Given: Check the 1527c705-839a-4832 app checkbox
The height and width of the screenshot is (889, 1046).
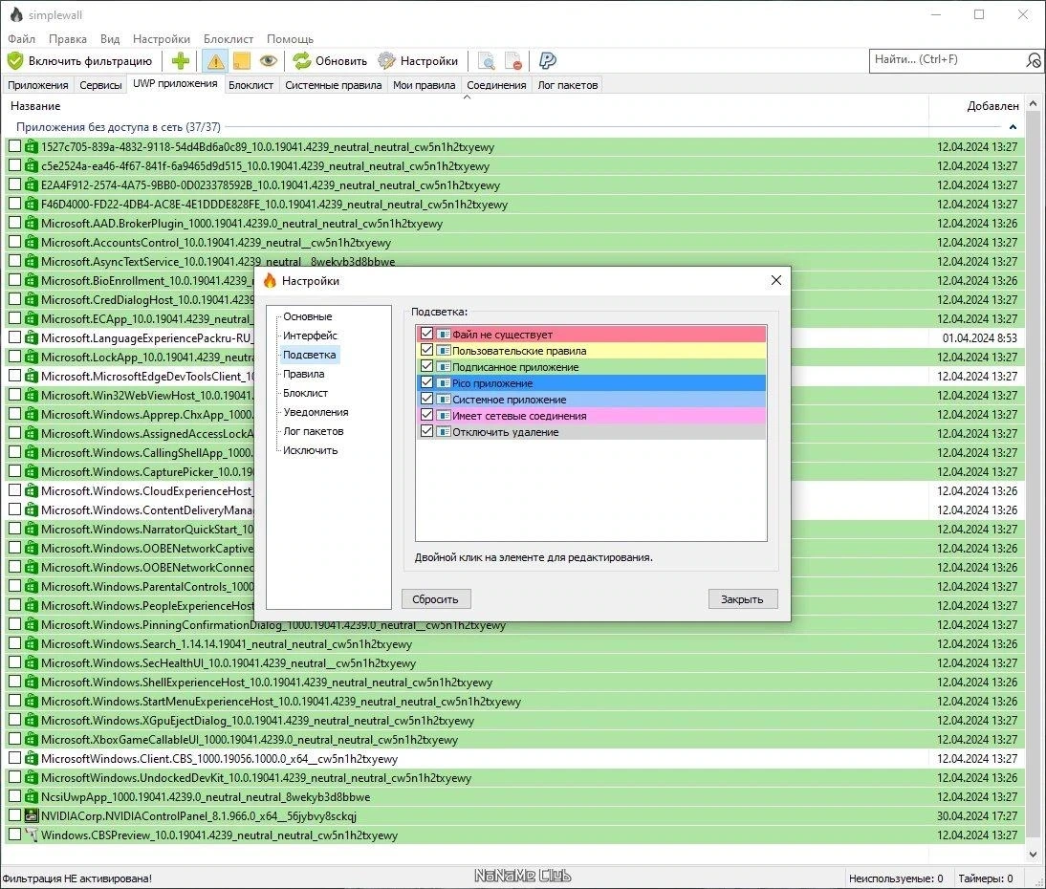Looking at the screenshot, I should [14, 146].
